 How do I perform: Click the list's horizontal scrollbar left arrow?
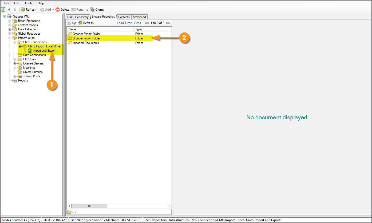tap(69, 206)
